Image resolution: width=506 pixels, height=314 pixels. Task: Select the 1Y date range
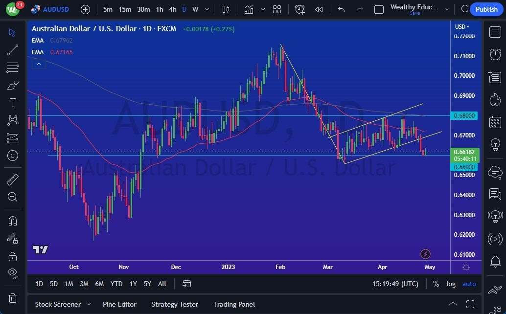[133, 284]
